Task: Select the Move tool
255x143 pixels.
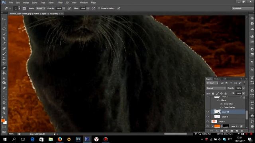Action: click(x=4, y=19)
